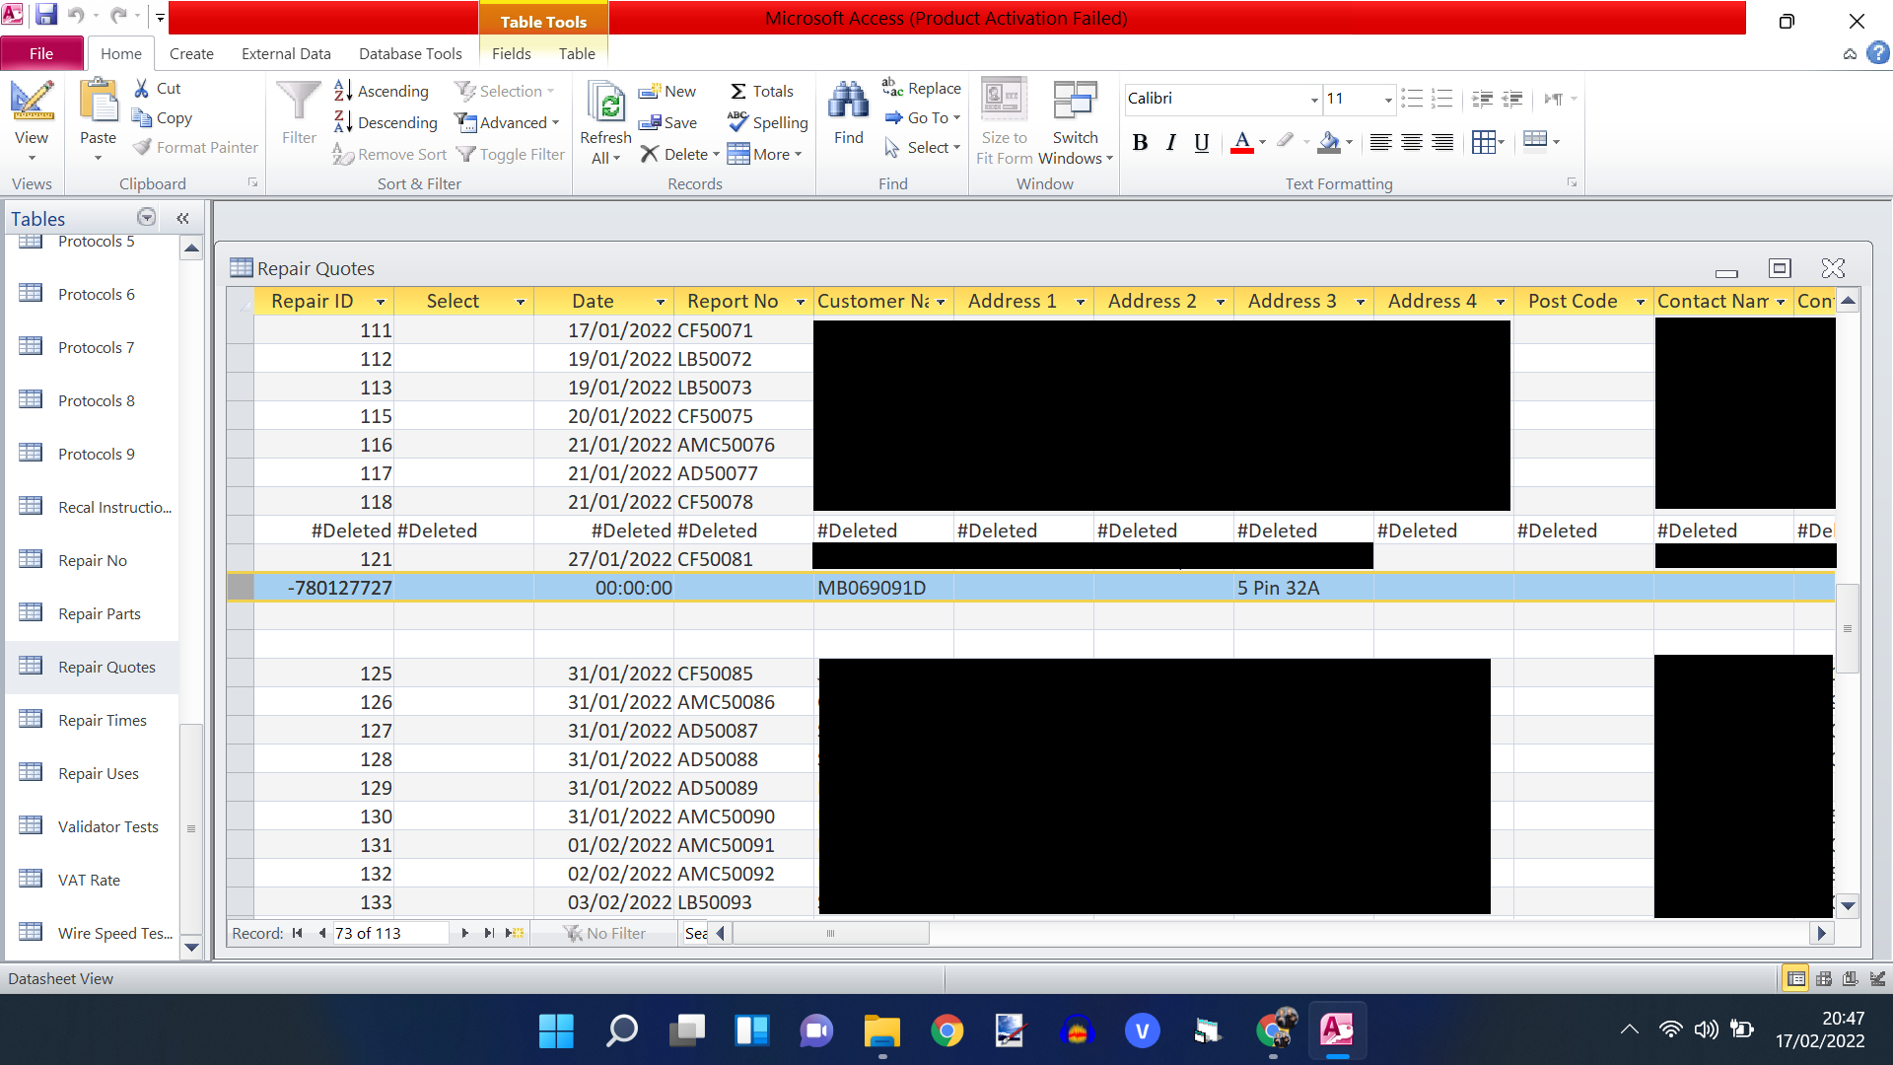Sort Descending Z to A
The height and width of the screenshot is (1065, 1893).
[x=386, y=122]
